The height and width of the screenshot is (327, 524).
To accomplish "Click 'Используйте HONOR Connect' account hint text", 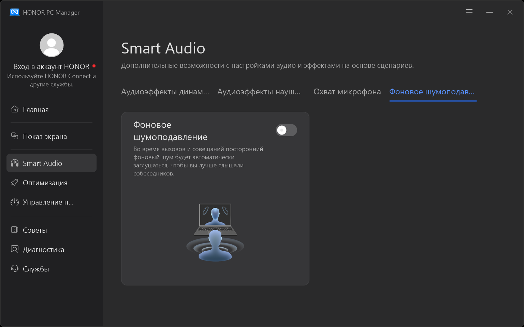I will (52, 80).
